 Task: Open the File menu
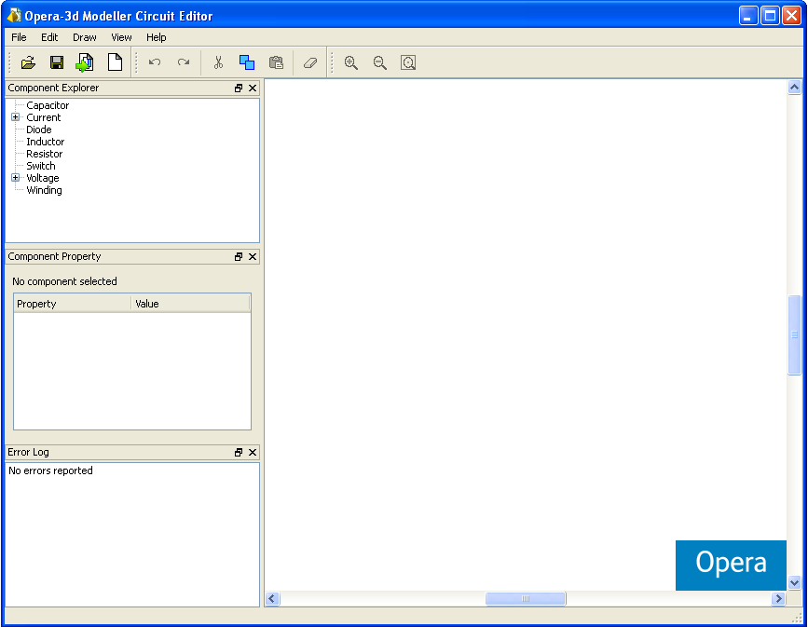point(19,37)
